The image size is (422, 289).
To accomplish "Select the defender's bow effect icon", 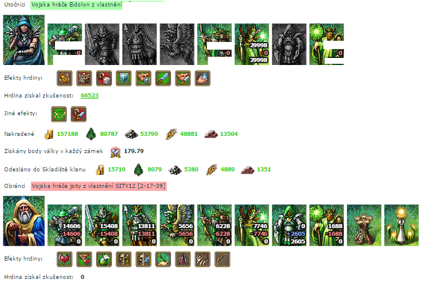I will coord(222,259).
